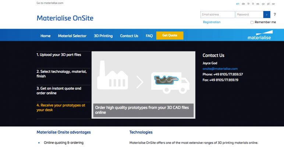Switch language to Polish (pl)
The image size is (284, 147).
[268, 4]
